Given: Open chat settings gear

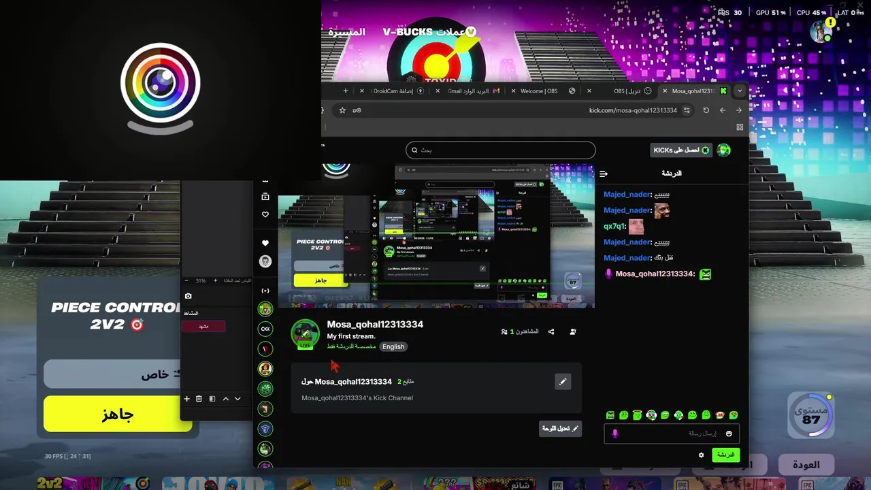Looking at the screenshot, I should [702, 455].
